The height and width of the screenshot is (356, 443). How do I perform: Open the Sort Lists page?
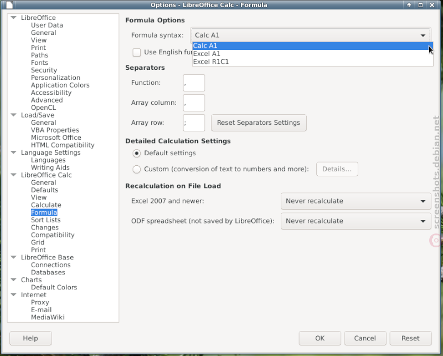[x=46, y=220]
